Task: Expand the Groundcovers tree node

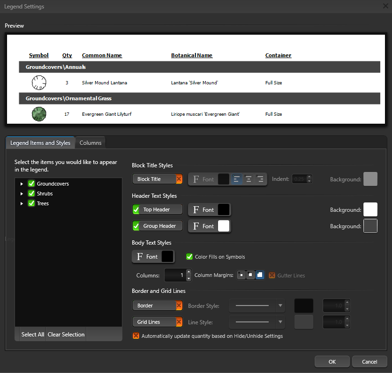Action: point(22,184)
